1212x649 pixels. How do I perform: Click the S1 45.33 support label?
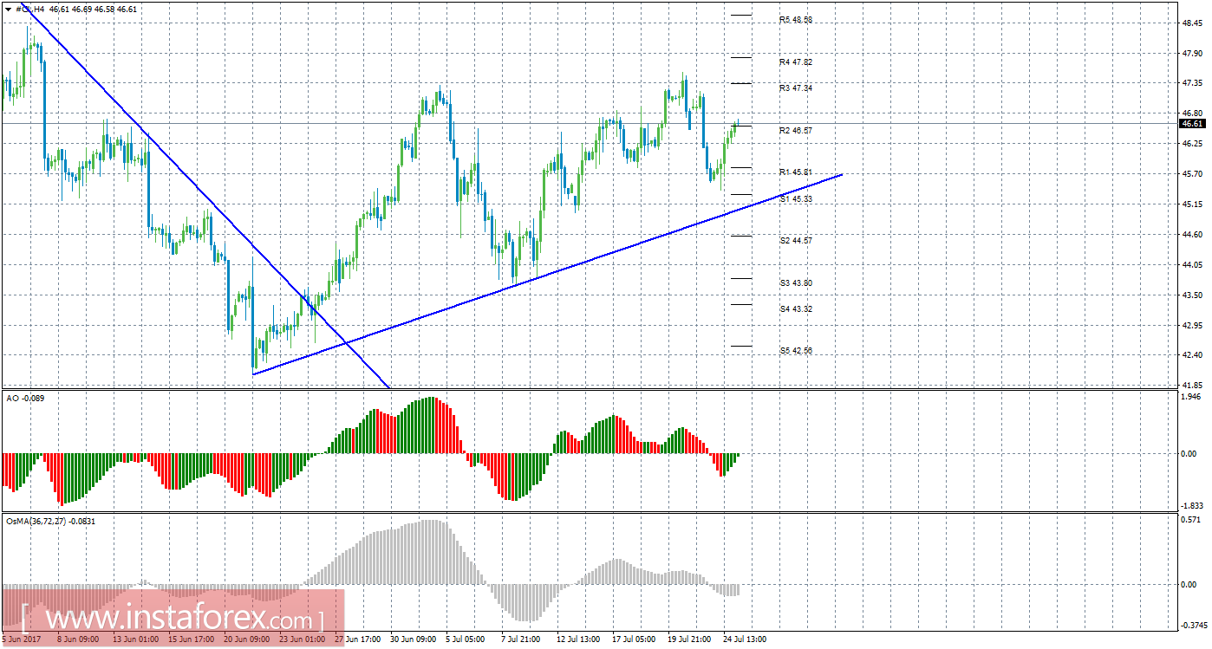tap(795, 198)
